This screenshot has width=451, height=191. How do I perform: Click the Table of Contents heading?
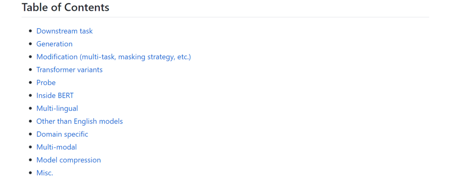[66, 7]
